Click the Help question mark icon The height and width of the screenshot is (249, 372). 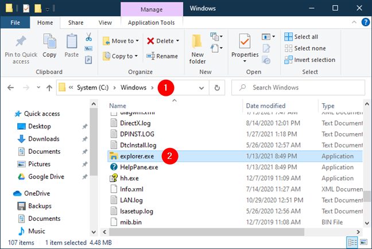(365, 22)
